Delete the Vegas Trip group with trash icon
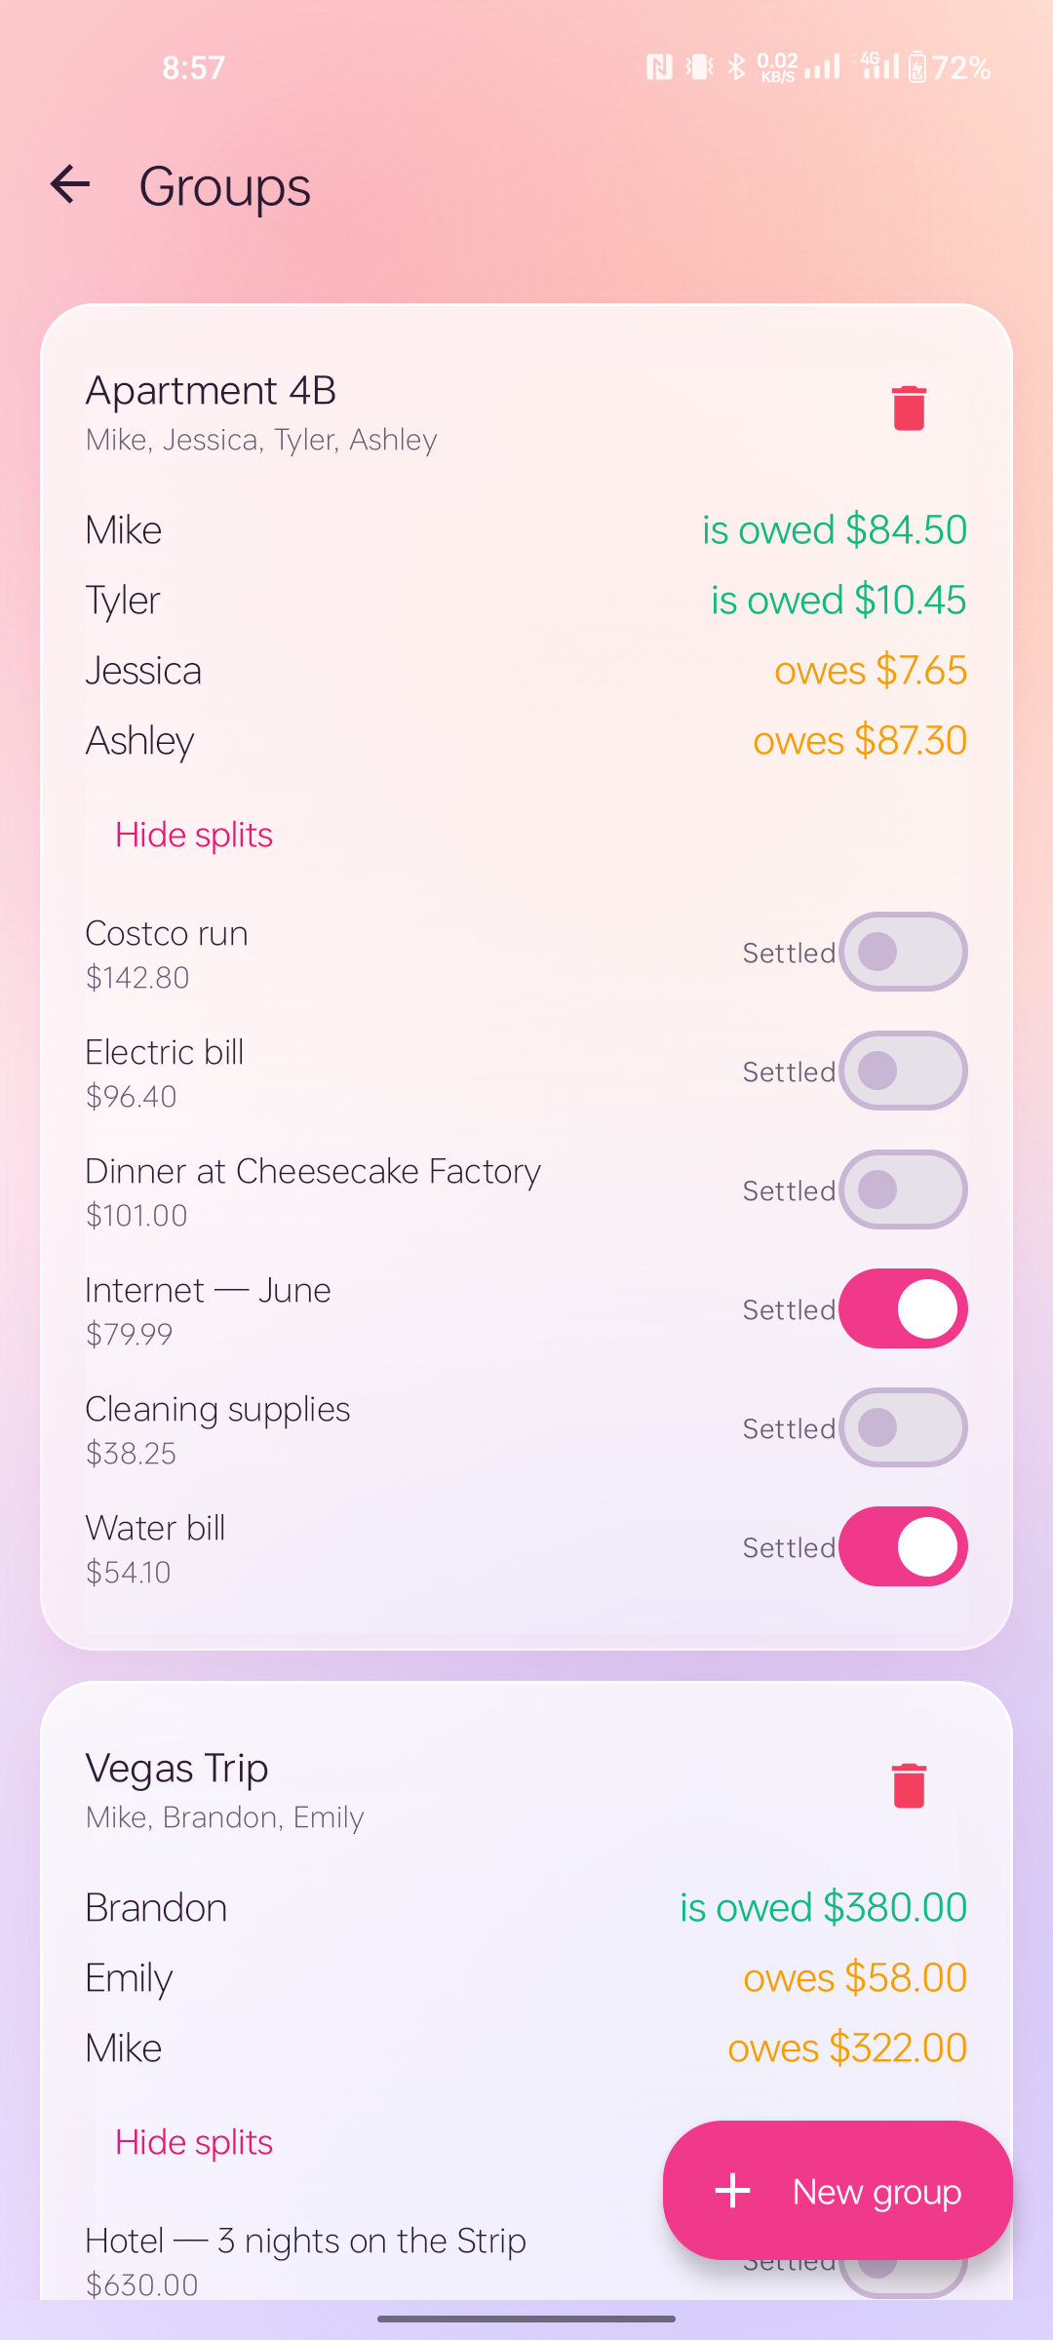Screen dimensions: 1053x2340 [909, 1785]
